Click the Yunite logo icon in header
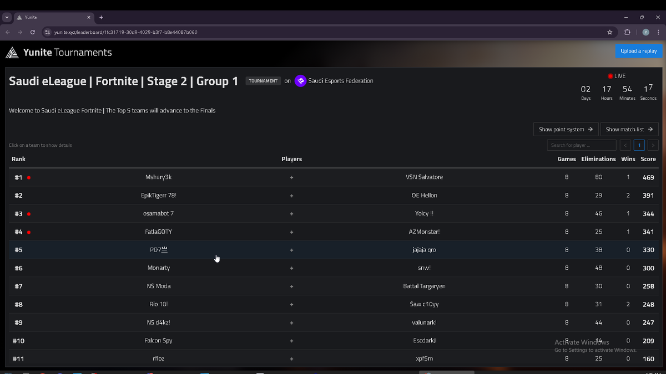This screenshot has height=374, width=666. coord(12,53)
